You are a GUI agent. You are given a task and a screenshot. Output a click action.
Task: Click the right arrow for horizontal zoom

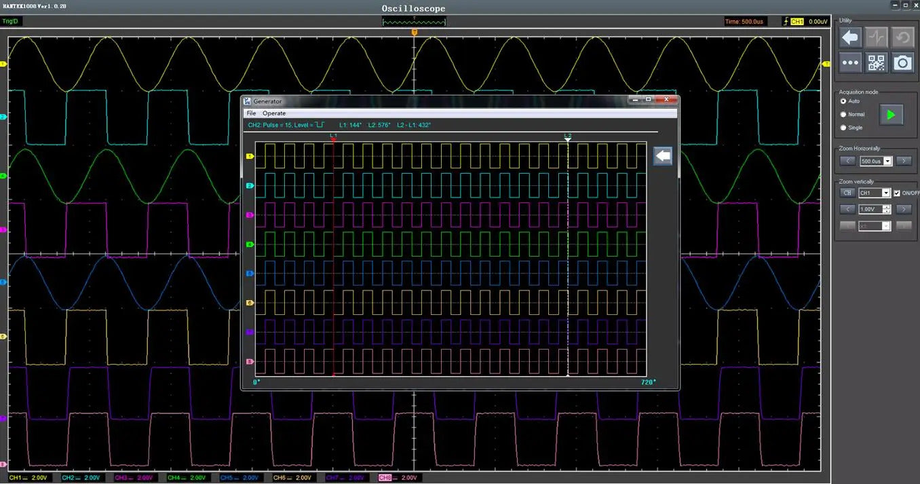[903, 162]
